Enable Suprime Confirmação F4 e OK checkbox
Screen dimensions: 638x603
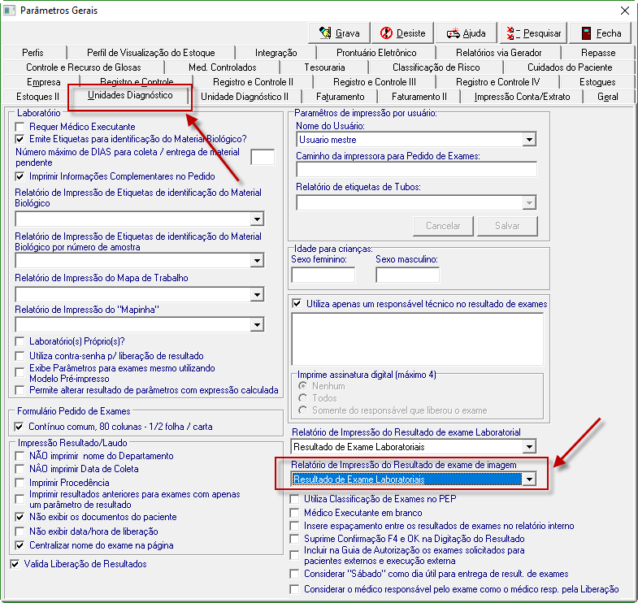click(294, 539)
